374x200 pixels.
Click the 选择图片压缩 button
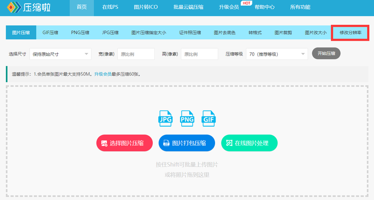point(124,143)
